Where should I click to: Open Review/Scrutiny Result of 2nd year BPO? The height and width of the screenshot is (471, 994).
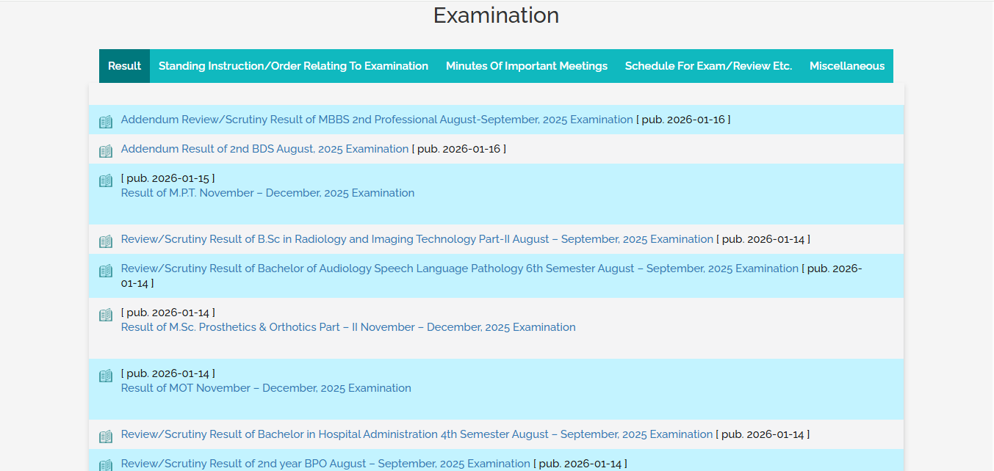(325, 463)
